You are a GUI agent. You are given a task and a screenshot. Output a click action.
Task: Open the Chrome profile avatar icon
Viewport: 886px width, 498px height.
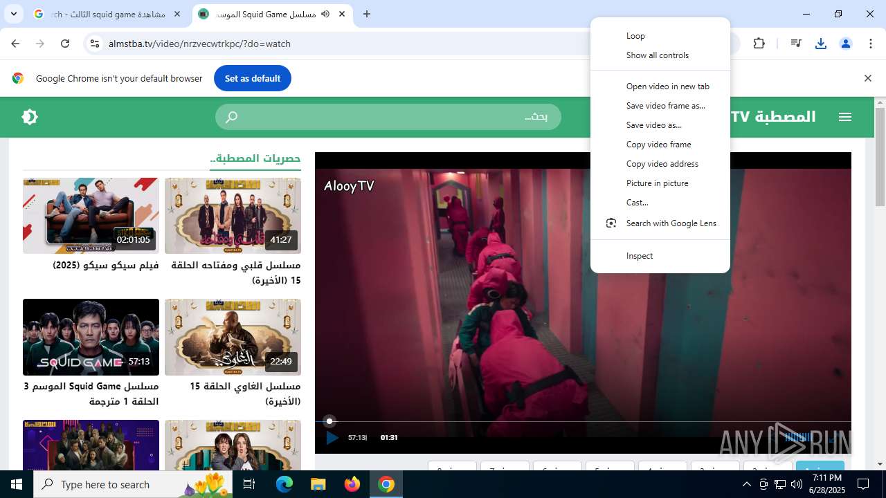[x=846, y=44]
